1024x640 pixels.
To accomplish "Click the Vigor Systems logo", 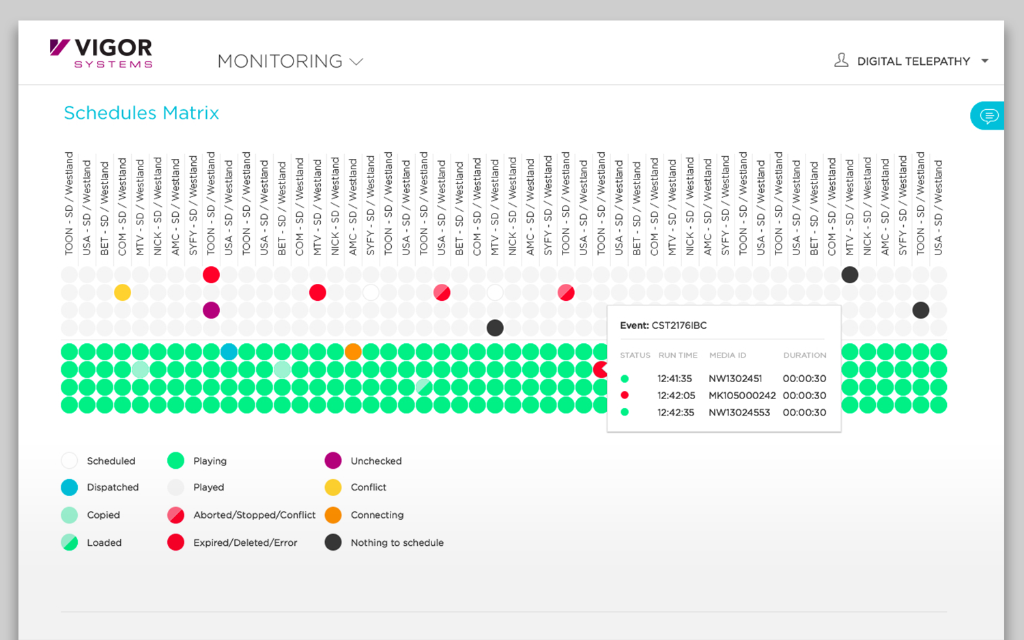I will (101, 53).
